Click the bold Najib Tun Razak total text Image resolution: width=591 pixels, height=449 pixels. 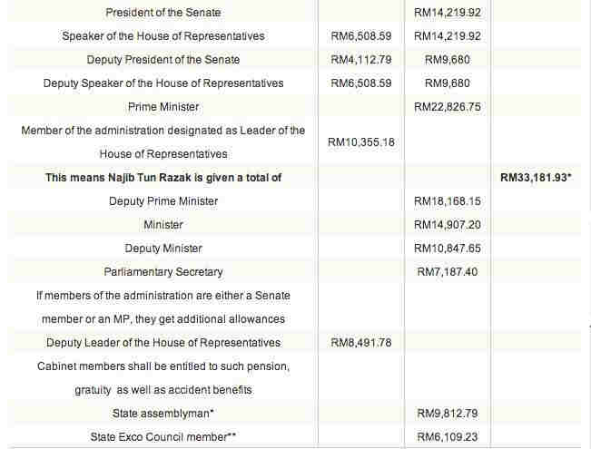(x=163, y=178)
